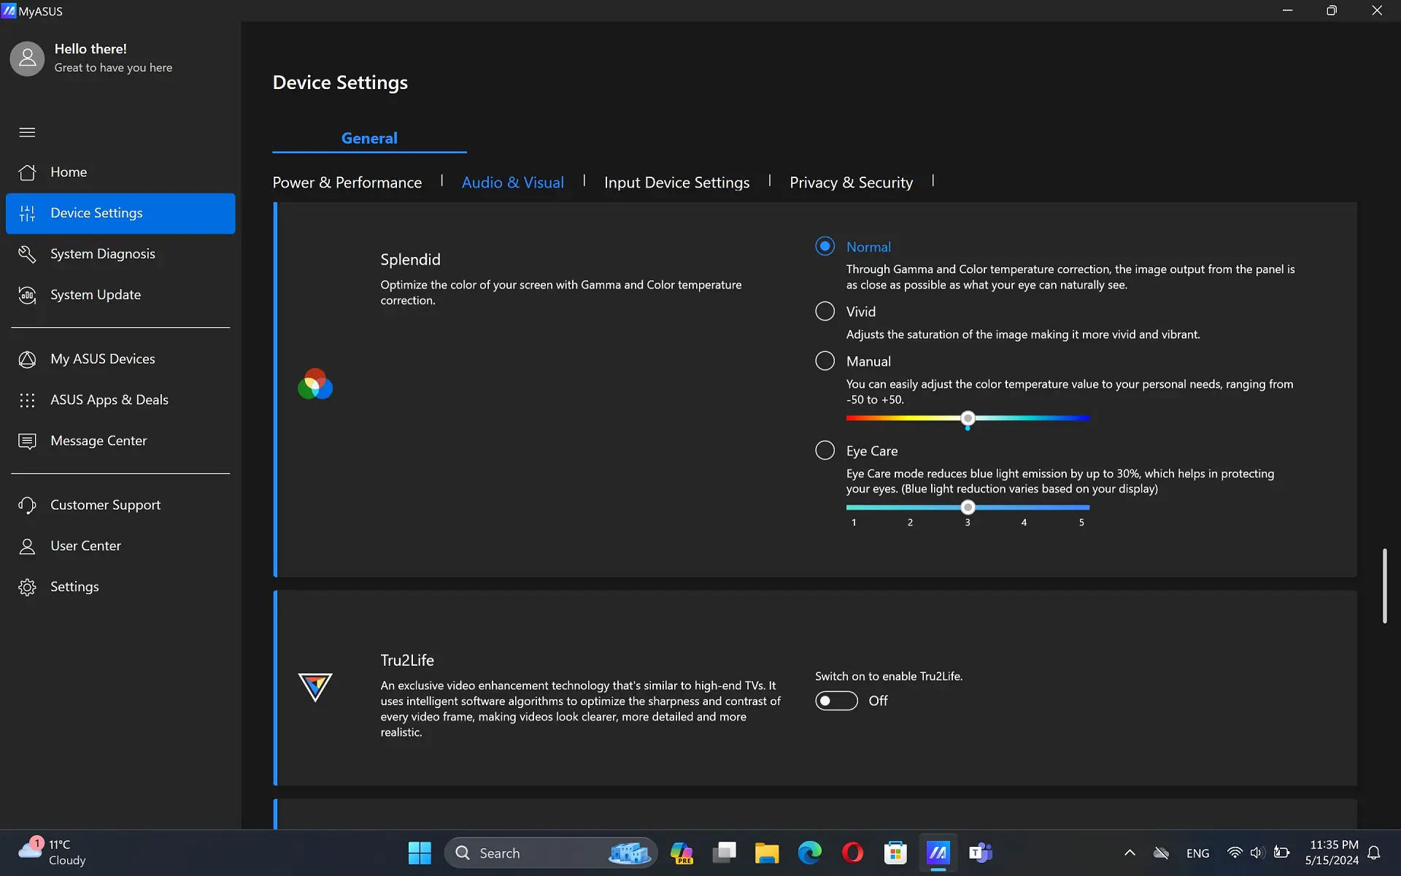The width and height of the screenshot is (1401, 876).
Task: Open the Input Device Settings section
Action: tap(676, 182)
